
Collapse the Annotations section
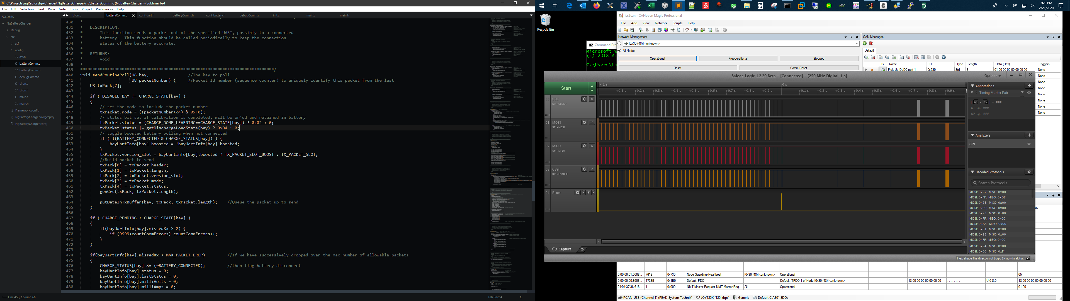(x=972, y=86)
